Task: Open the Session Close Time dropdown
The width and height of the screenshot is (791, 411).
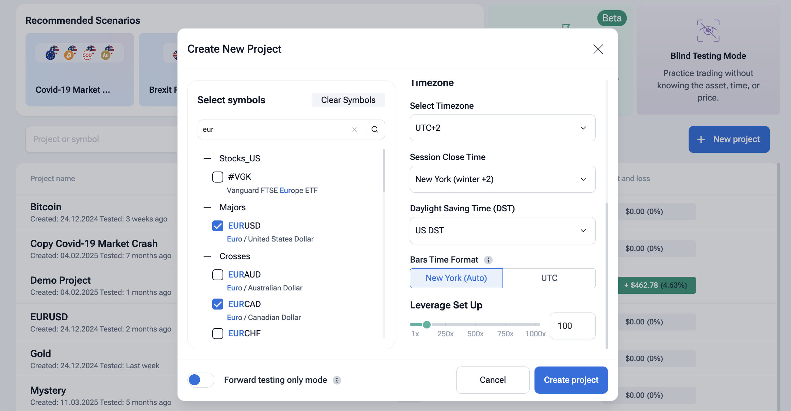Action: click(502, 179)
